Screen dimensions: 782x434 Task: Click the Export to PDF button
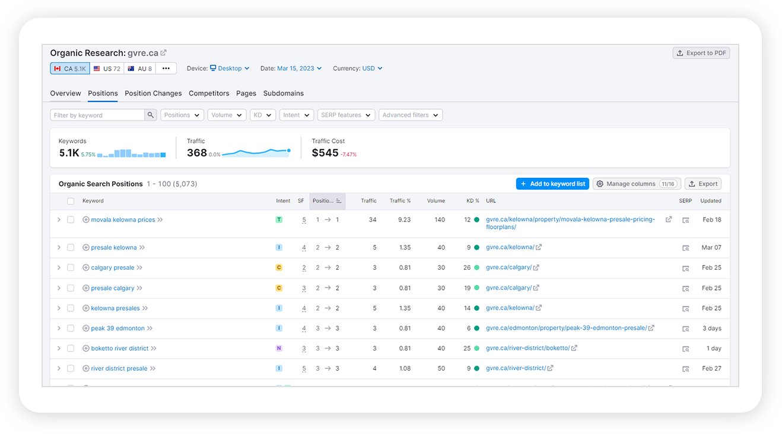701,53
